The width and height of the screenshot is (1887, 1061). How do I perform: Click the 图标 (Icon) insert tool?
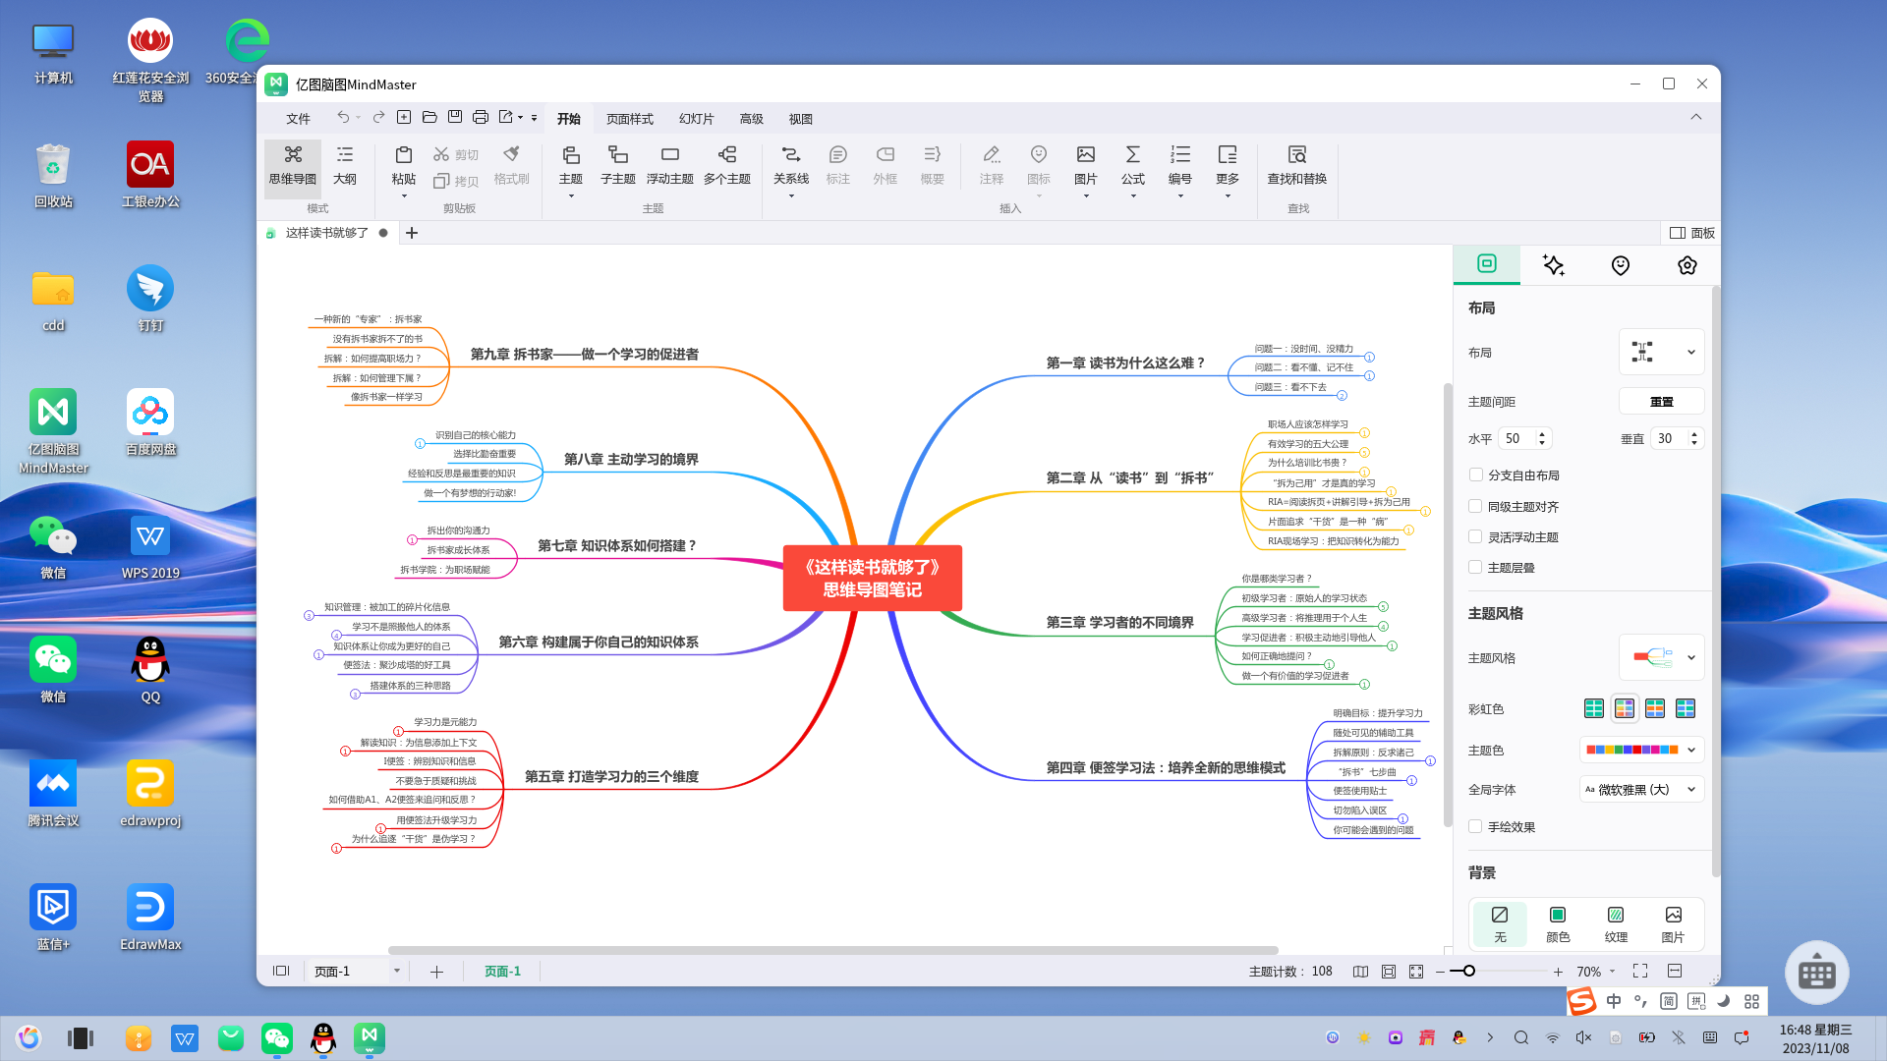click(x=1038, y=164)
